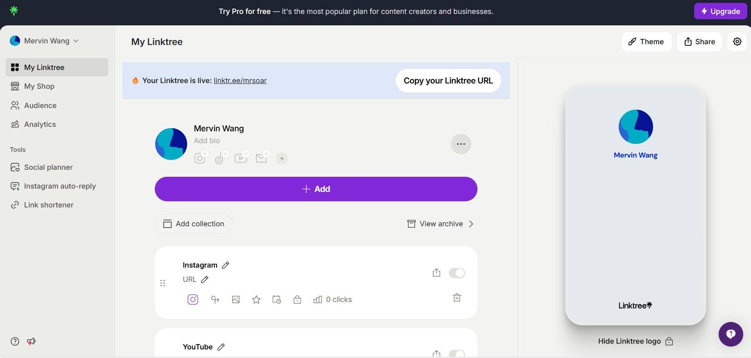Open View archive
Screen dimensions: 751x358
pyautogui.click(x=440, y=224)
